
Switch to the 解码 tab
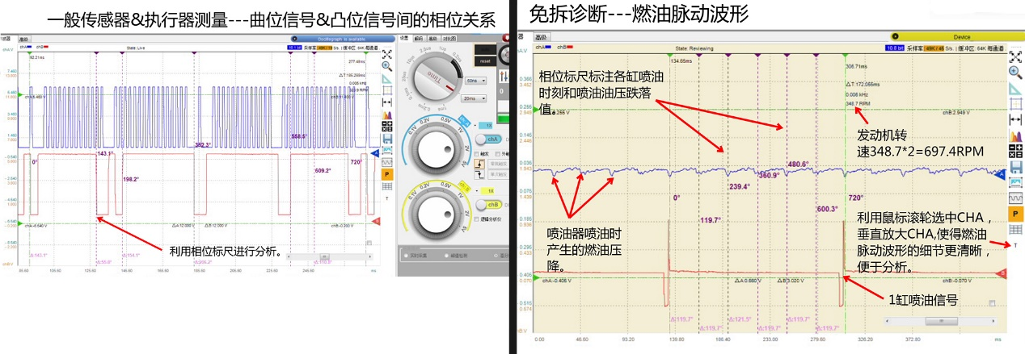[x=419, y=38]
